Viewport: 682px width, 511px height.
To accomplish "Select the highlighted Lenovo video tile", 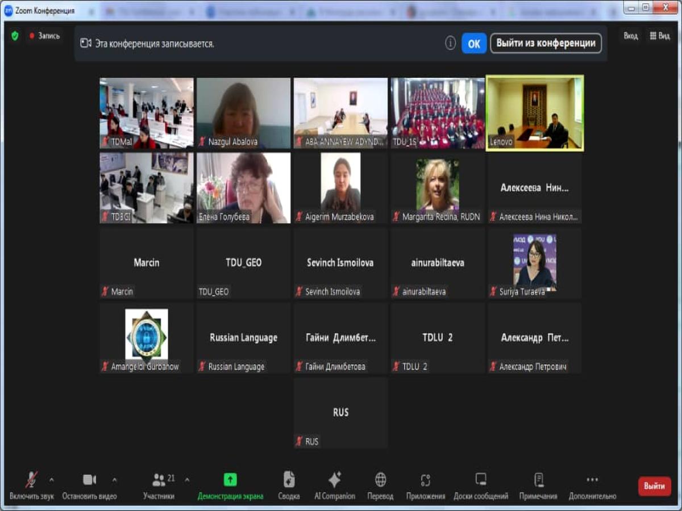I will click(535, 113).
